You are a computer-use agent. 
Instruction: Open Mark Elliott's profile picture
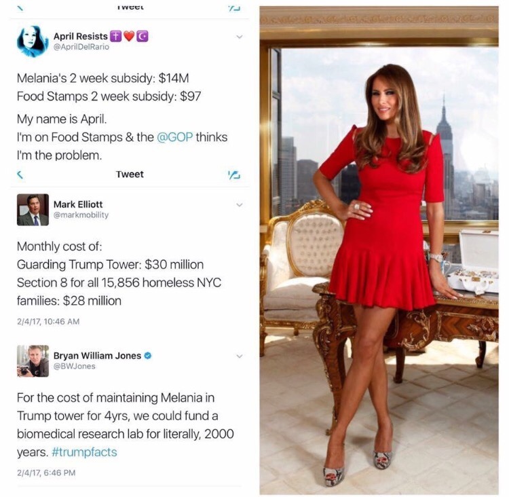point(33,210)
